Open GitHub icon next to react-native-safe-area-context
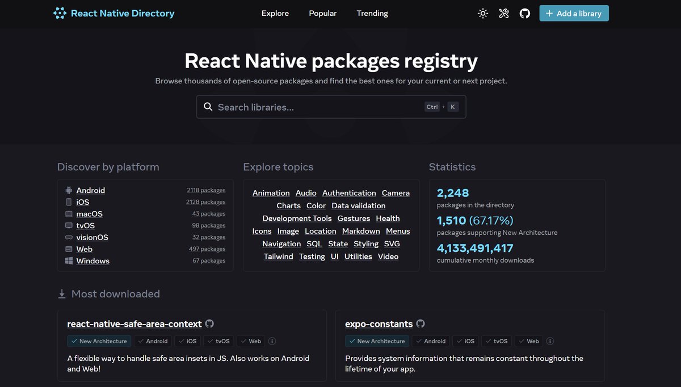 click(209, 324)
